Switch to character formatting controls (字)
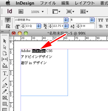The image size is (108, 111). (x=8, y=20)
